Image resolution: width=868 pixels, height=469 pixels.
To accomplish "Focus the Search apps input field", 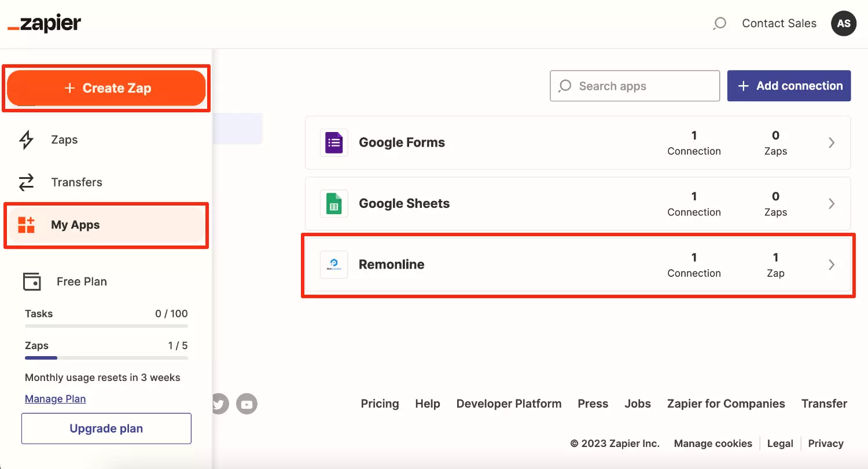I will (635, 86).
